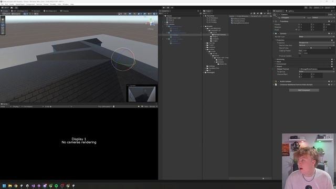336x189 pixels.
Task: Toggle the Physical Camera checkbox
Action: 300,56
